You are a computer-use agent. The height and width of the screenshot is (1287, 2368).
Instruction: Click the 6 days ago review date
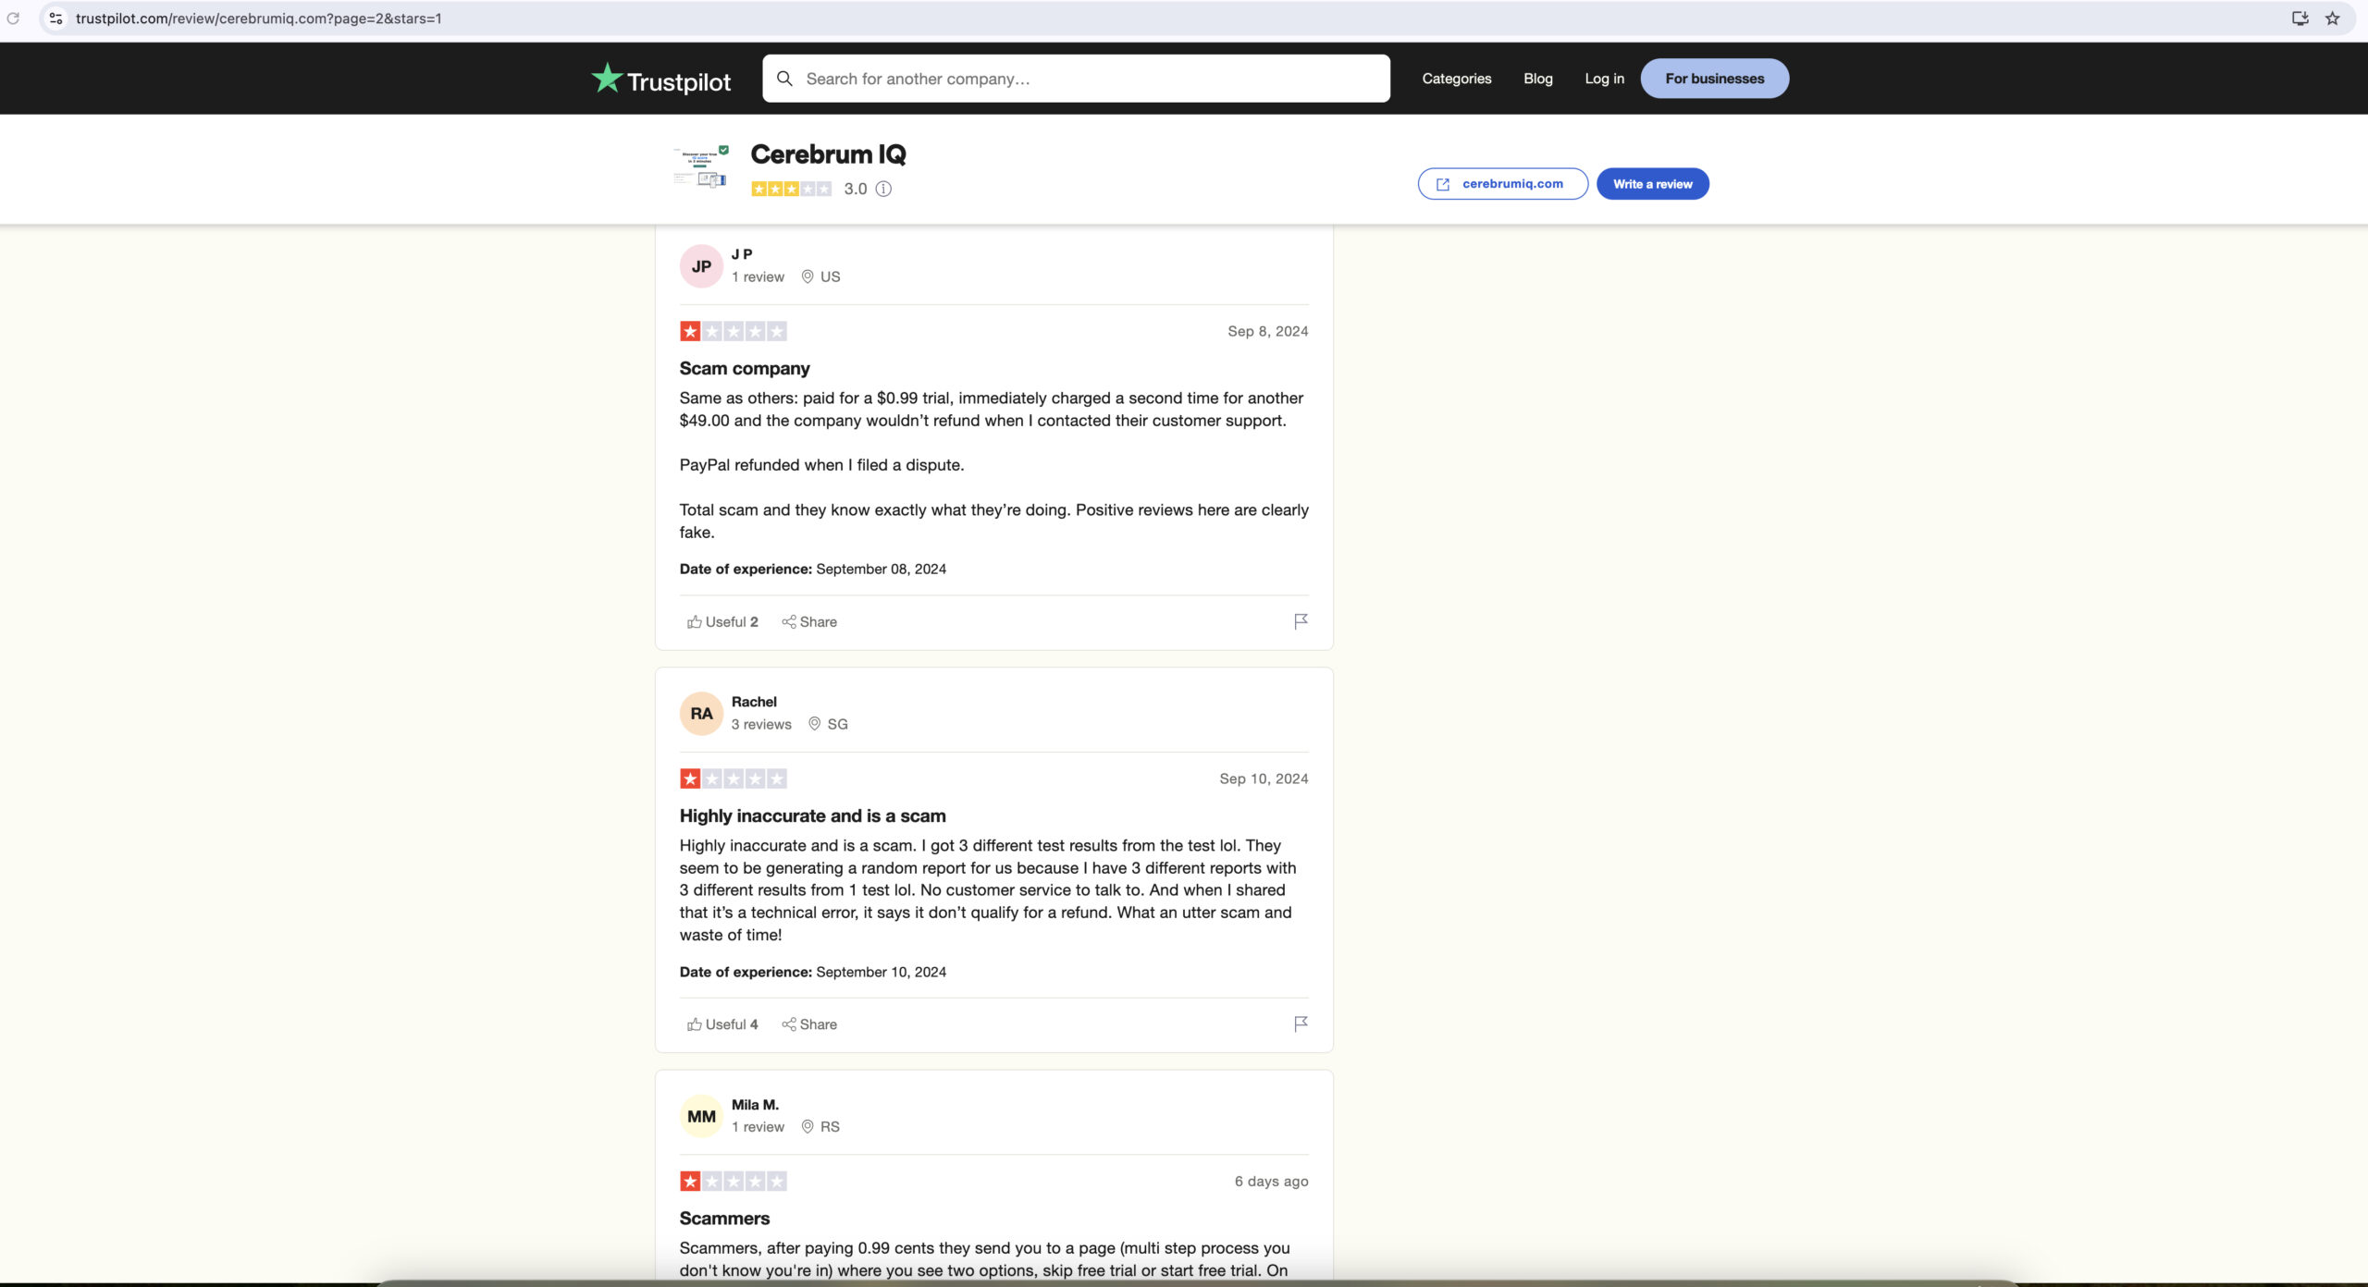1271,1182
